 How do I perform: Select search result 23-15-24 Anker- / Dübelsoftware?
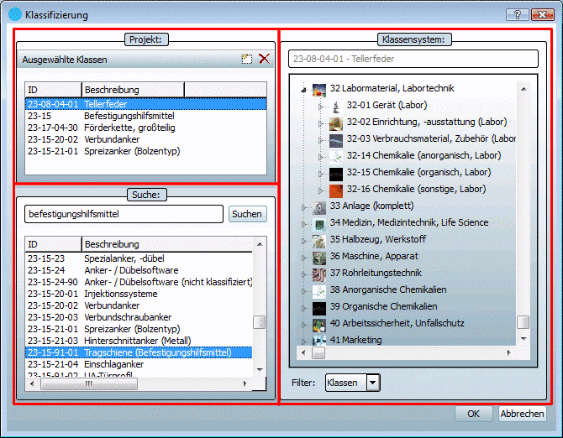tap(139, 270)
